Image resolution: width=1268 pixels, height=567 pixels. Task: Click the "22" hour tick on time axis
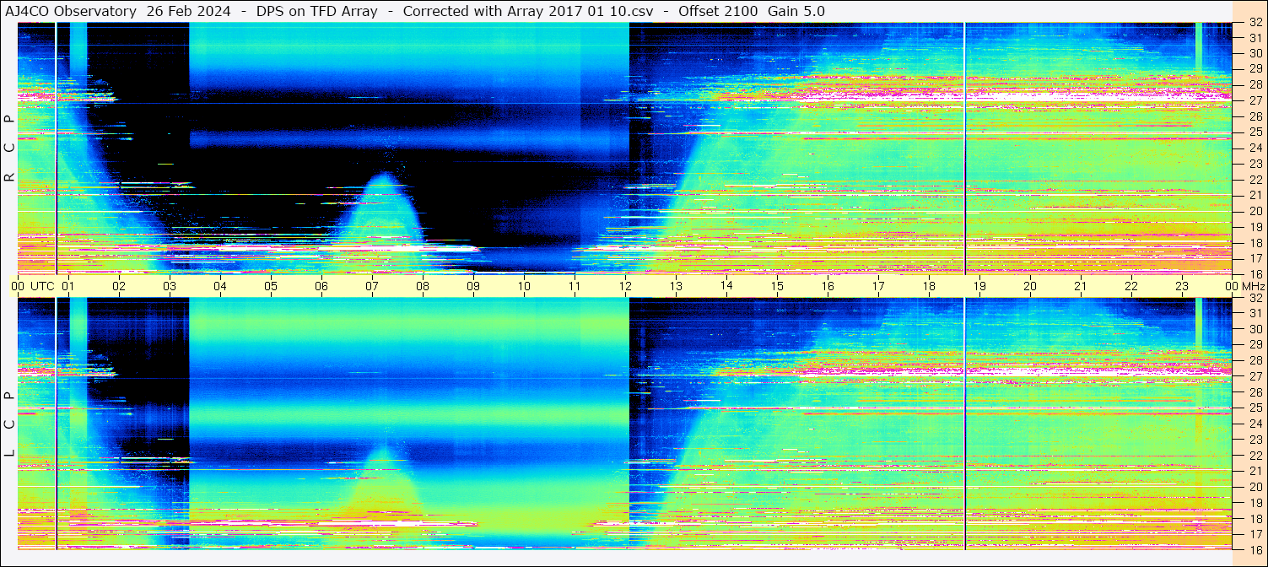coord(1131,286)
